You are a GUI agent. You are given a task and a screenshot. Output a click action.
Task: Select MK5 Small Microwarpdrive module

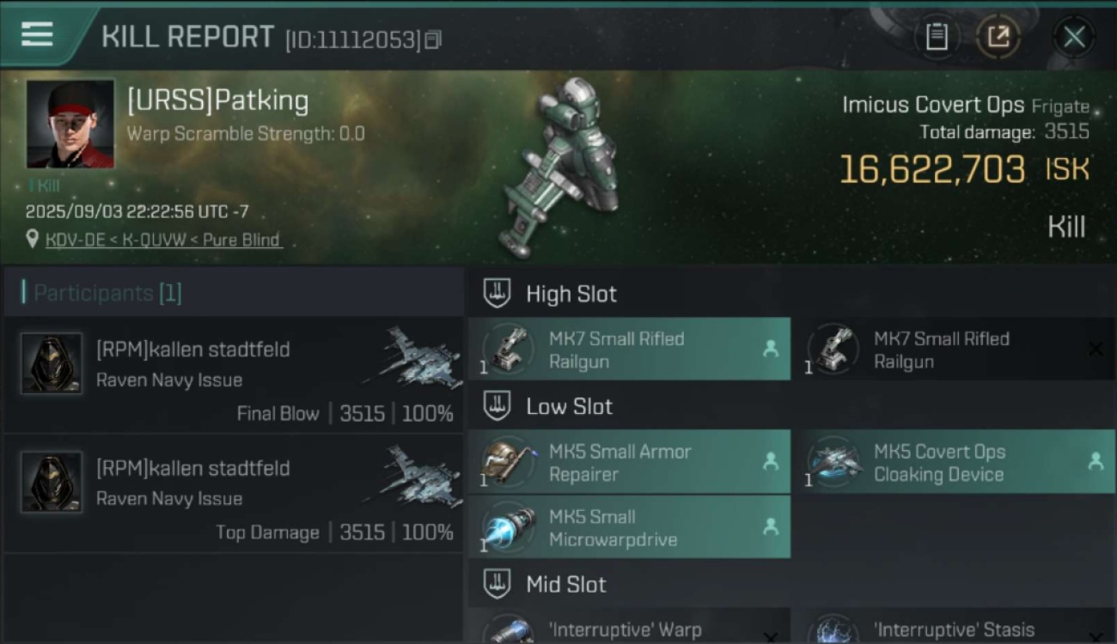pyautogui.click(x=630, y=527)
